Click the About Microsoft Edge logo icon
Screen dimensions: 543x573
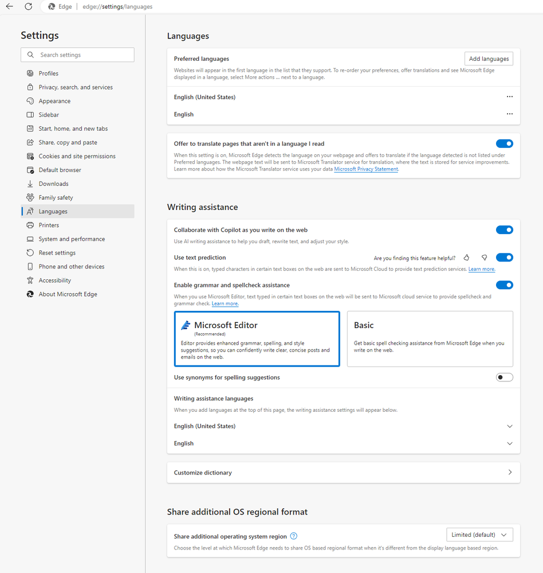click(30, 294)
